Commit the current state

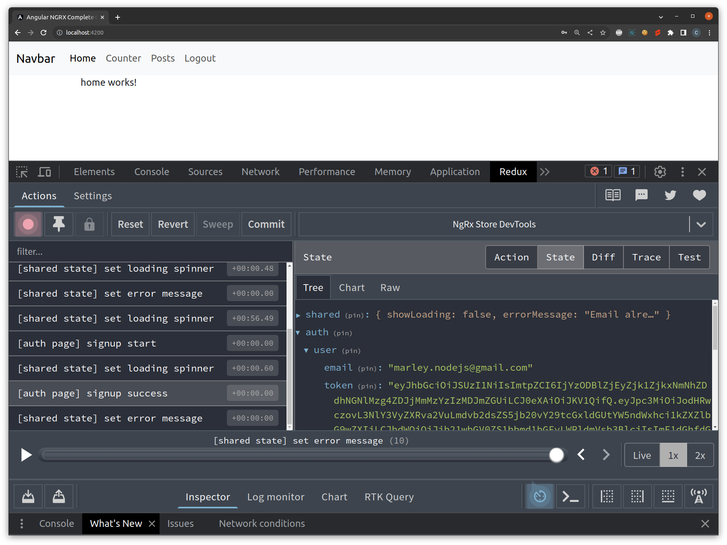(x=266, y=224)
